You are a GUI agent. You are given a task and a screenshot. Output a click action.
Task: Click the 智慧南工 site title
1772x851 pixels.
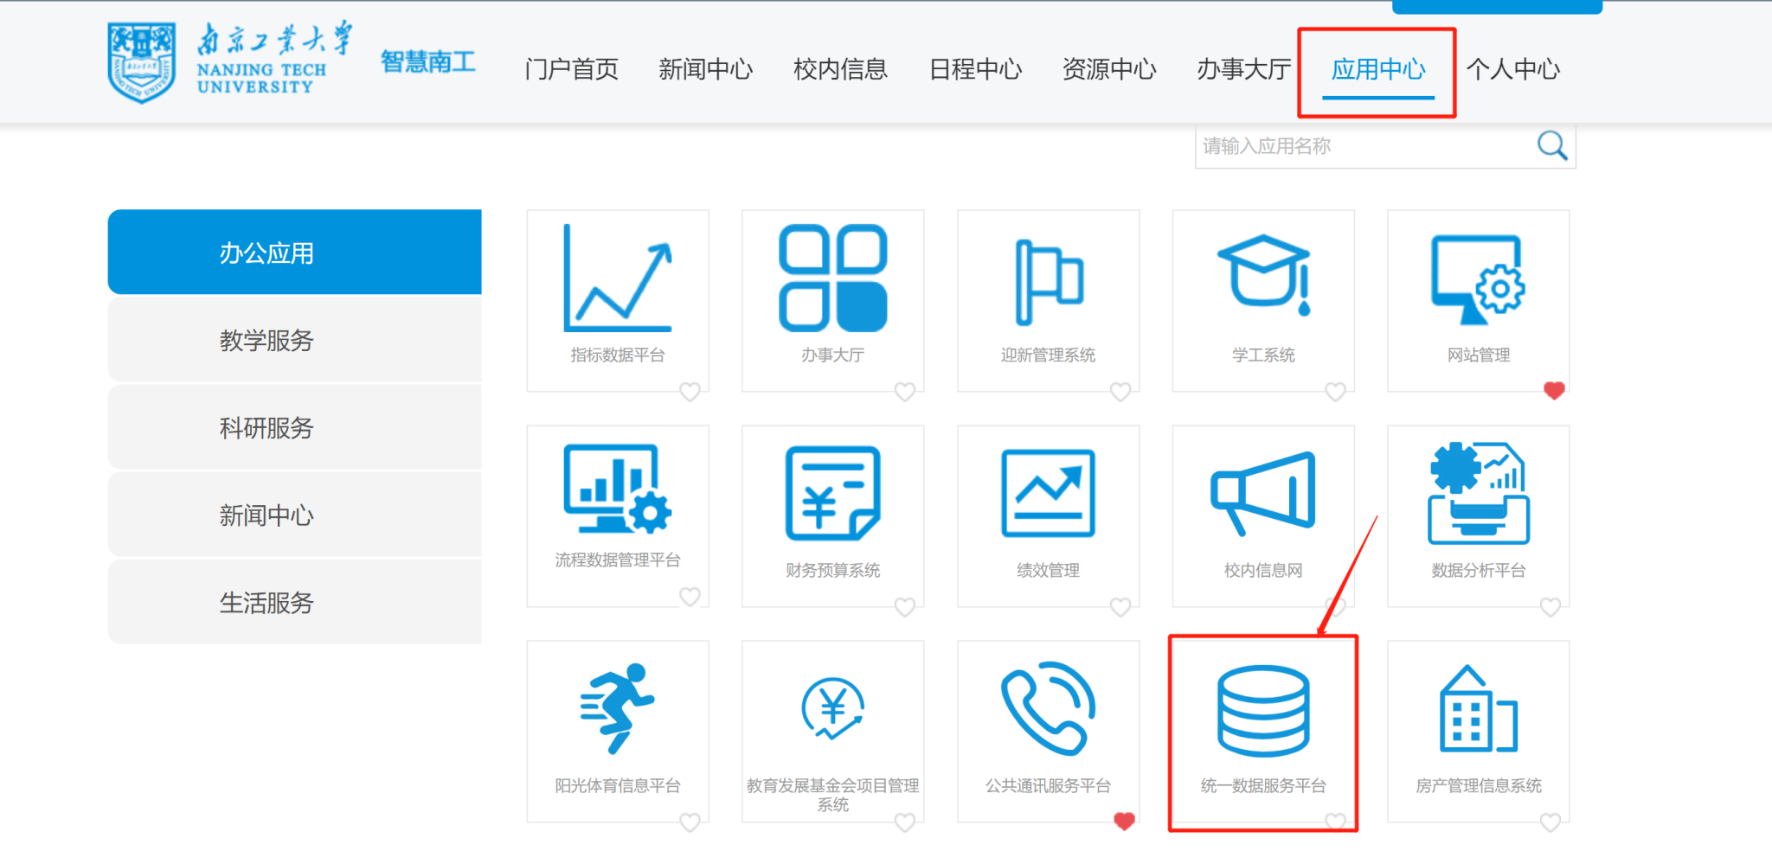click(428, 62)
